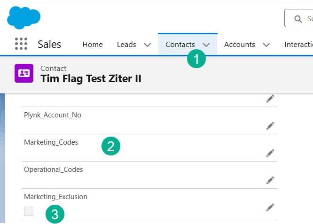Click the topmost edit pencil above Plynk_Account_No

[x=270, y=98]
